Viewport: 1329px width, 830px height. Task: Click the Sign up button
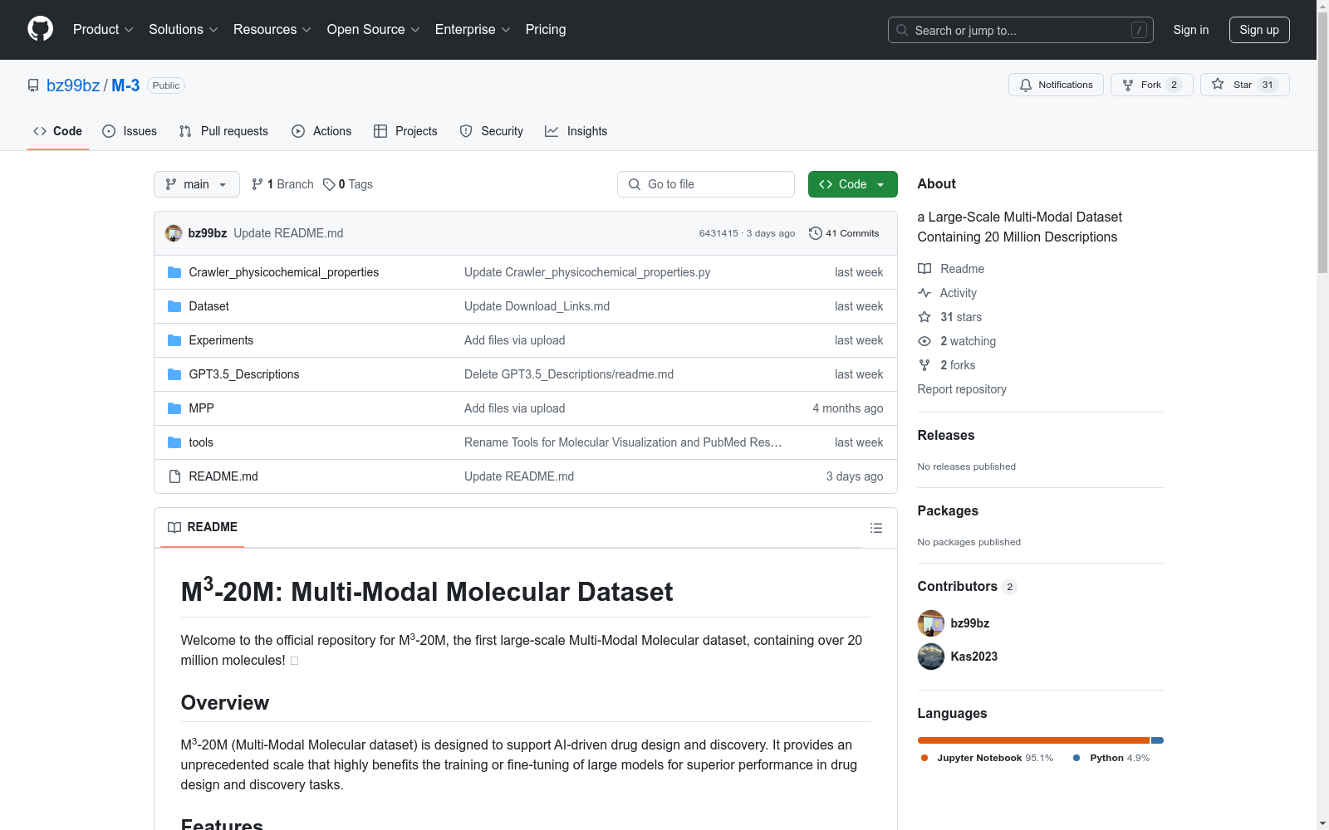[x=1259, y=30]
